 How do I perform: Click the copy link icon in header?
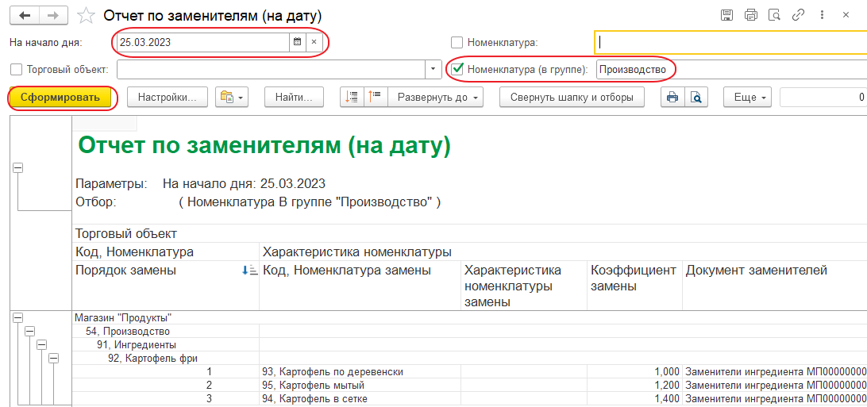click(x=800, y=15)
